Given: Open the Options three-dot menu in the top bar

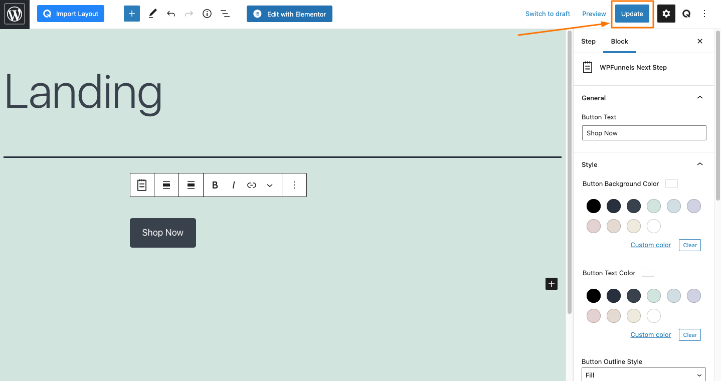Looking at the screenshot, I should point(704,14).
